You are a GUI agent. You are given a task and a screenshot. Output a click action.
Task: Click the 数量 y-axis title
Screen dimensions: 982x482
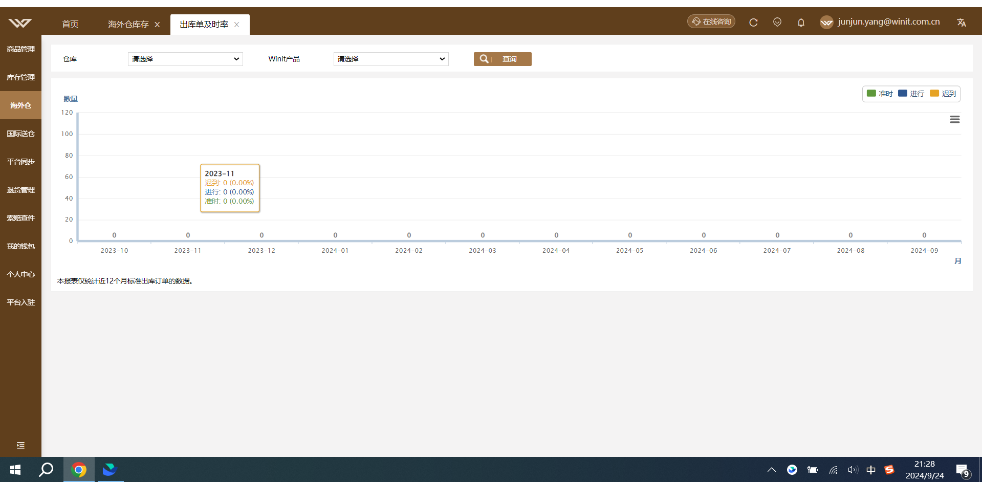pyautogui.click(x=71, y=99)
